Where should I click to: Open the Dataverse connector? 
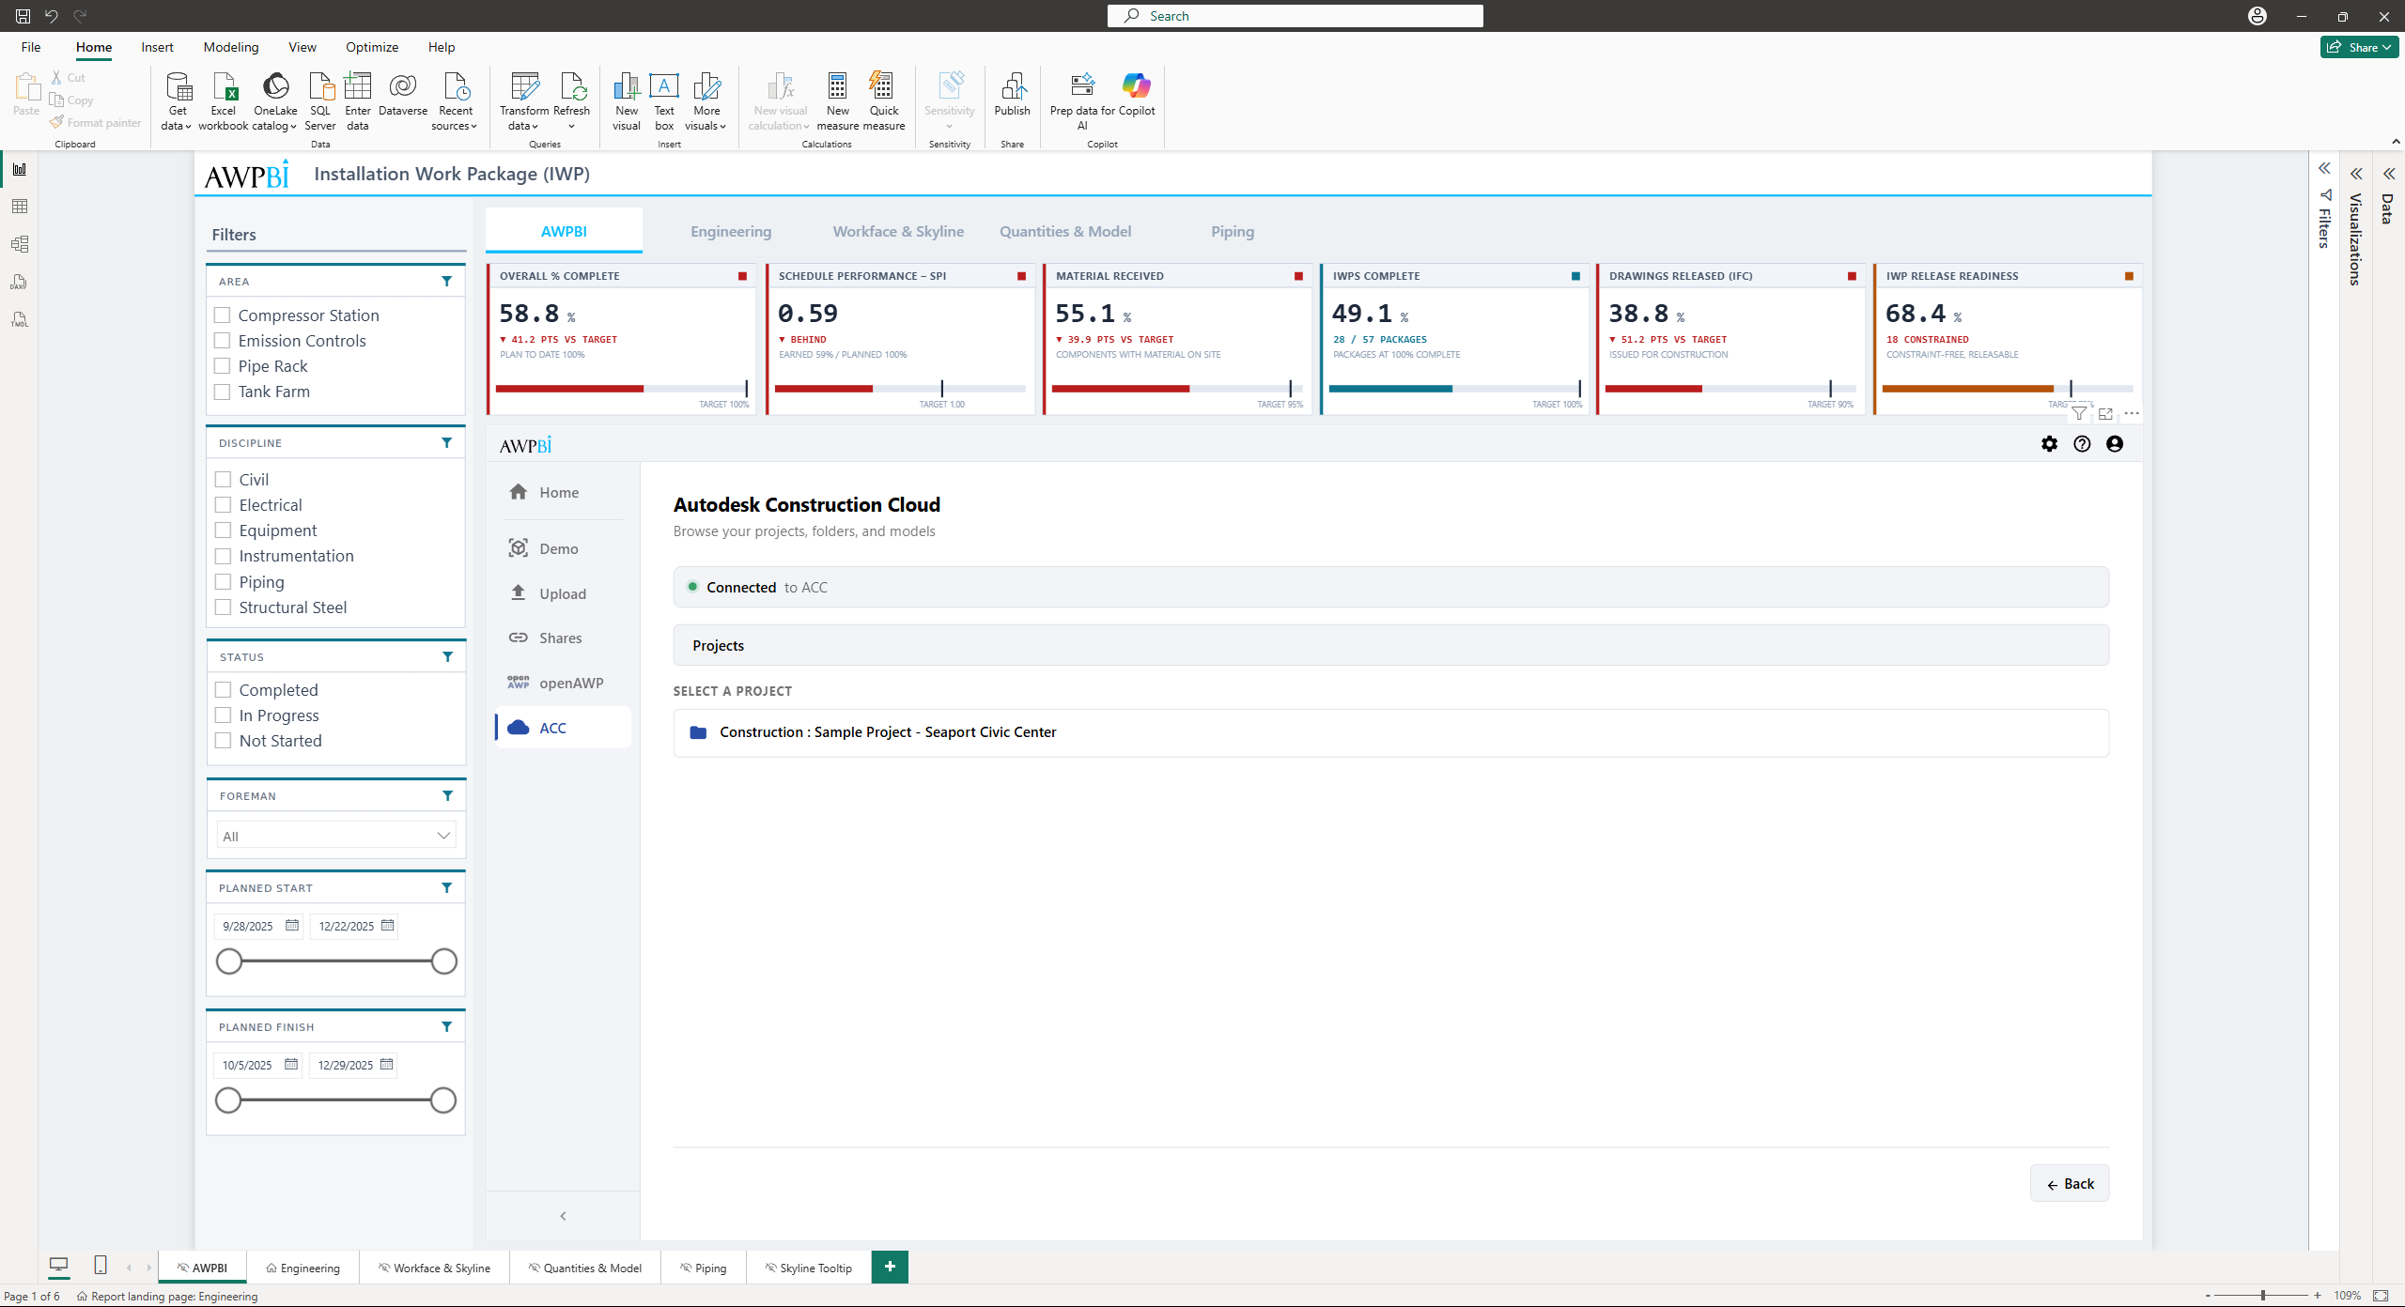(x=403, y=94)
